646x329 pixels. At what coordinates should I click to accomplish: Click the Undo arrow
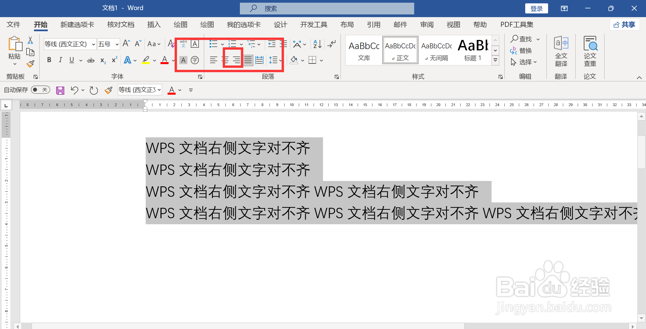[x=74, y=90]
